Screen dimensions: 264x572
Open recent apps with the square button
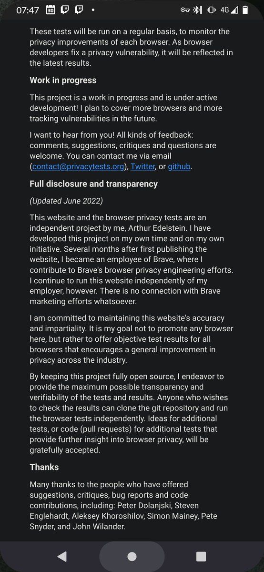(201, 556)
